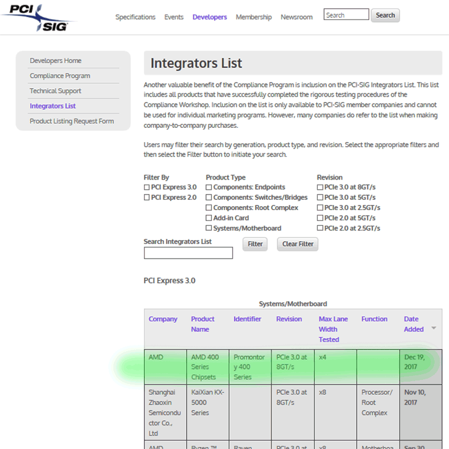Click the PCI Express 3.0 section heading
449x449 pixels.
[x=169, y=281]
